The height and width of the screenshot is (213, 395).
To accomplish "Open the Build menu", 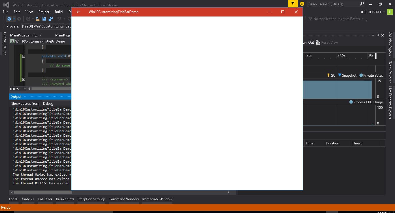I will tap(59, 12).
